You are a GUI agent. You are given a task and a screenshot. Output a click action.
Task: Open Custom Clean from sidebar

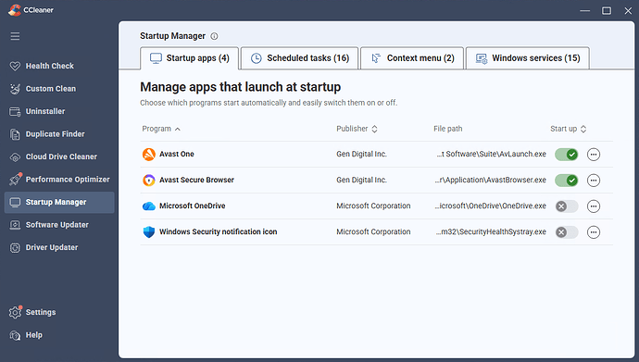[x=51, y=89]
